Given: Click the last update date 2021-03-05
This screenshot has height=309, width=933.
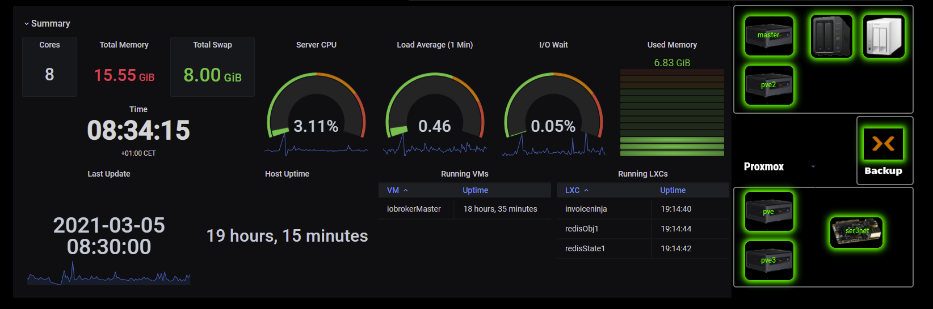Looking at the screenshot, I should (109, 225).
